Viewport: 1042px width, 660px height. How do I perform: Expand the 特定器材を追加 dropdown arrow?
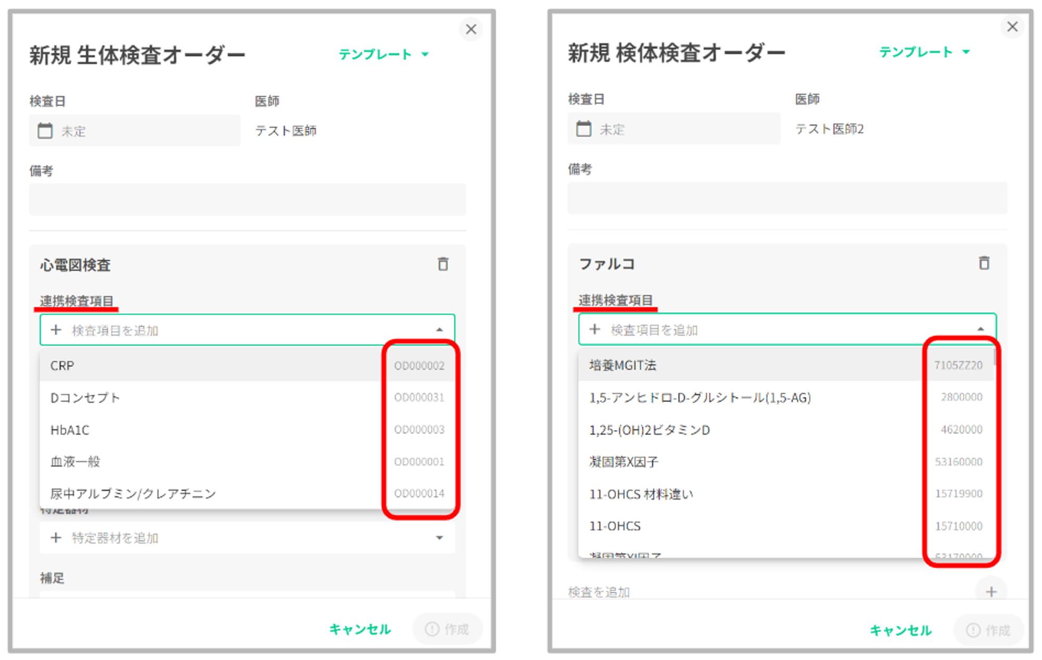click(439, 537)
